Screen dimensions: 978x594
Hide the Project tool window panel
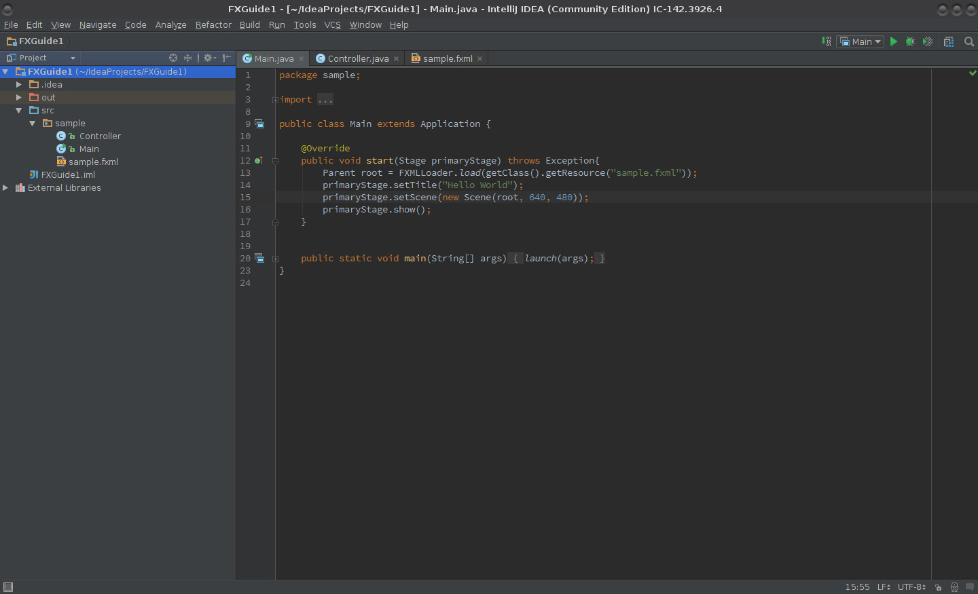[x=227, y=58]
